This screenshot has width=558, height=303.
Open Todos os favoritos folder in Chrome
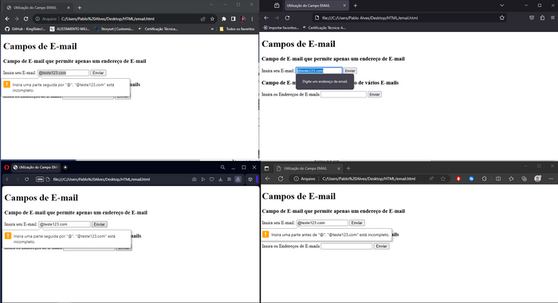coord(237,29)
